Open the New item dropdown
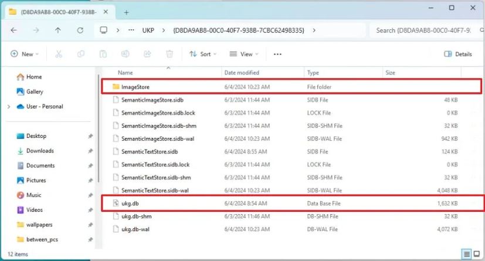This screenshot has width=485, height=261. point(25,54)
